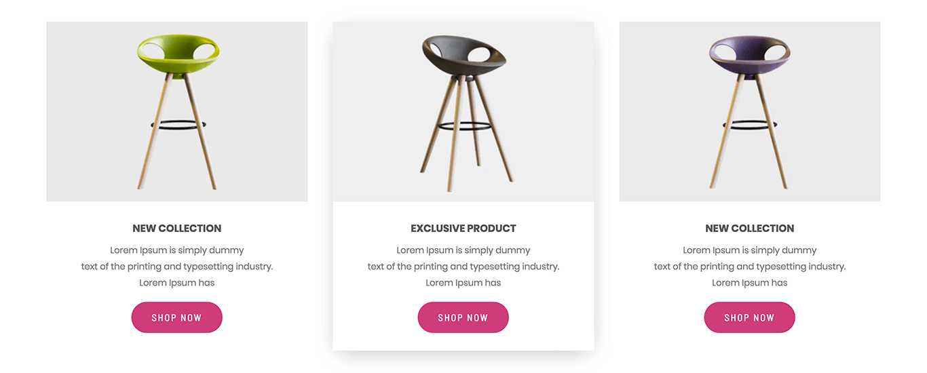The height and width of the screenshot is (373, 927).
Task: Click the typesetting industry line under purple stool
Action: click(750, 267)
